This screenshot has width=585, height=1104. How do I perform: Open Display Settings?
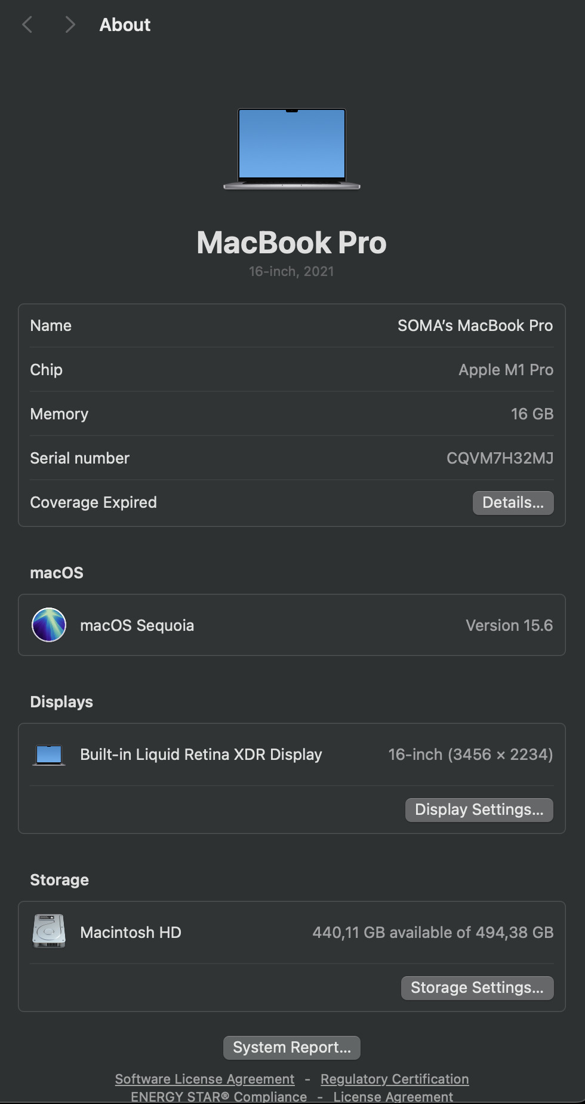[479, 809]
